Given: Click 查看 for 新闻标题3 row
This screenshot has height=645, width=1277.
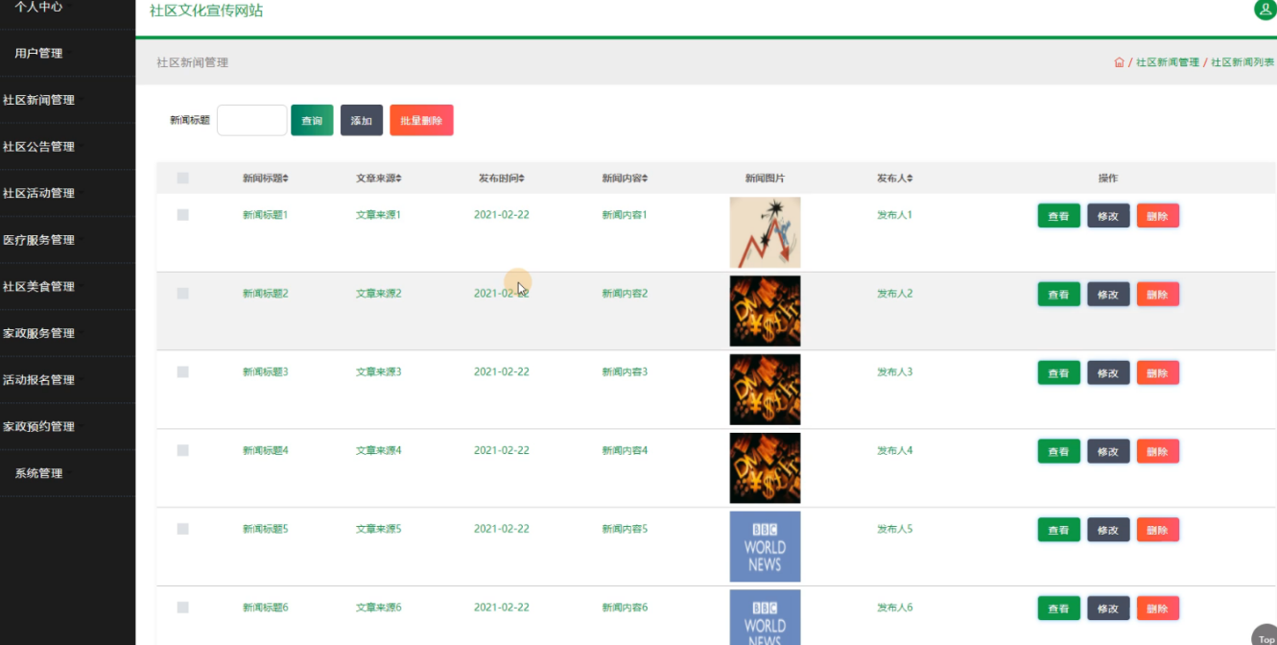Looking at the screenshot, I should [x=1059, y=373].
